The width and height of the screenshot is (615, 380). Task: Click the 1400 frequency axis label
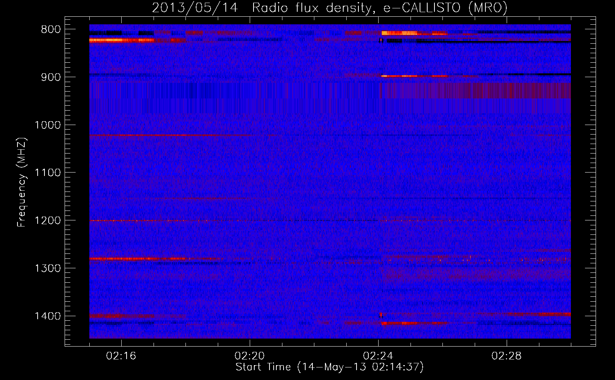pyautogui.click(x=47, y=316)
